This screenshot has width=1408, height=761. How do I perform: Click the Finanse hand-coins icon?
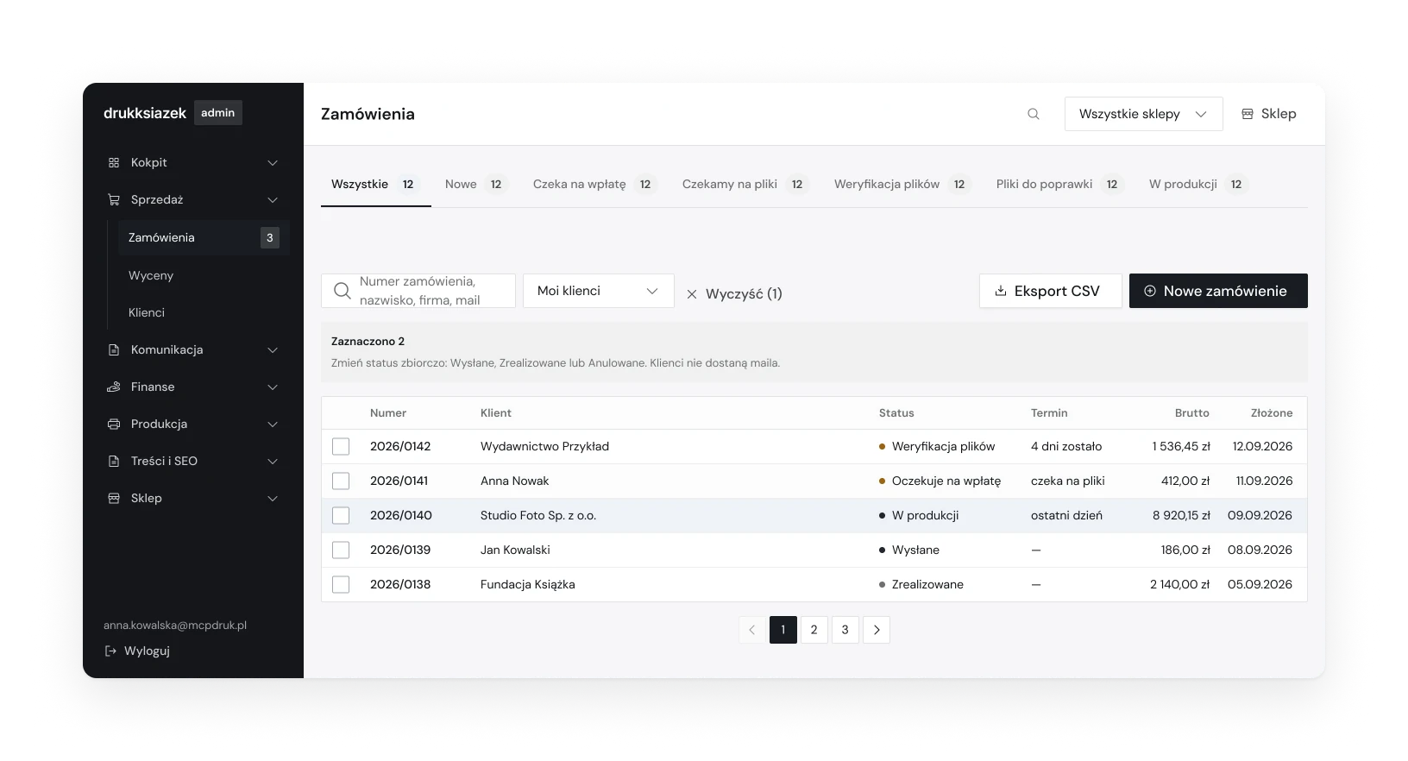click(x=113, y=387)
